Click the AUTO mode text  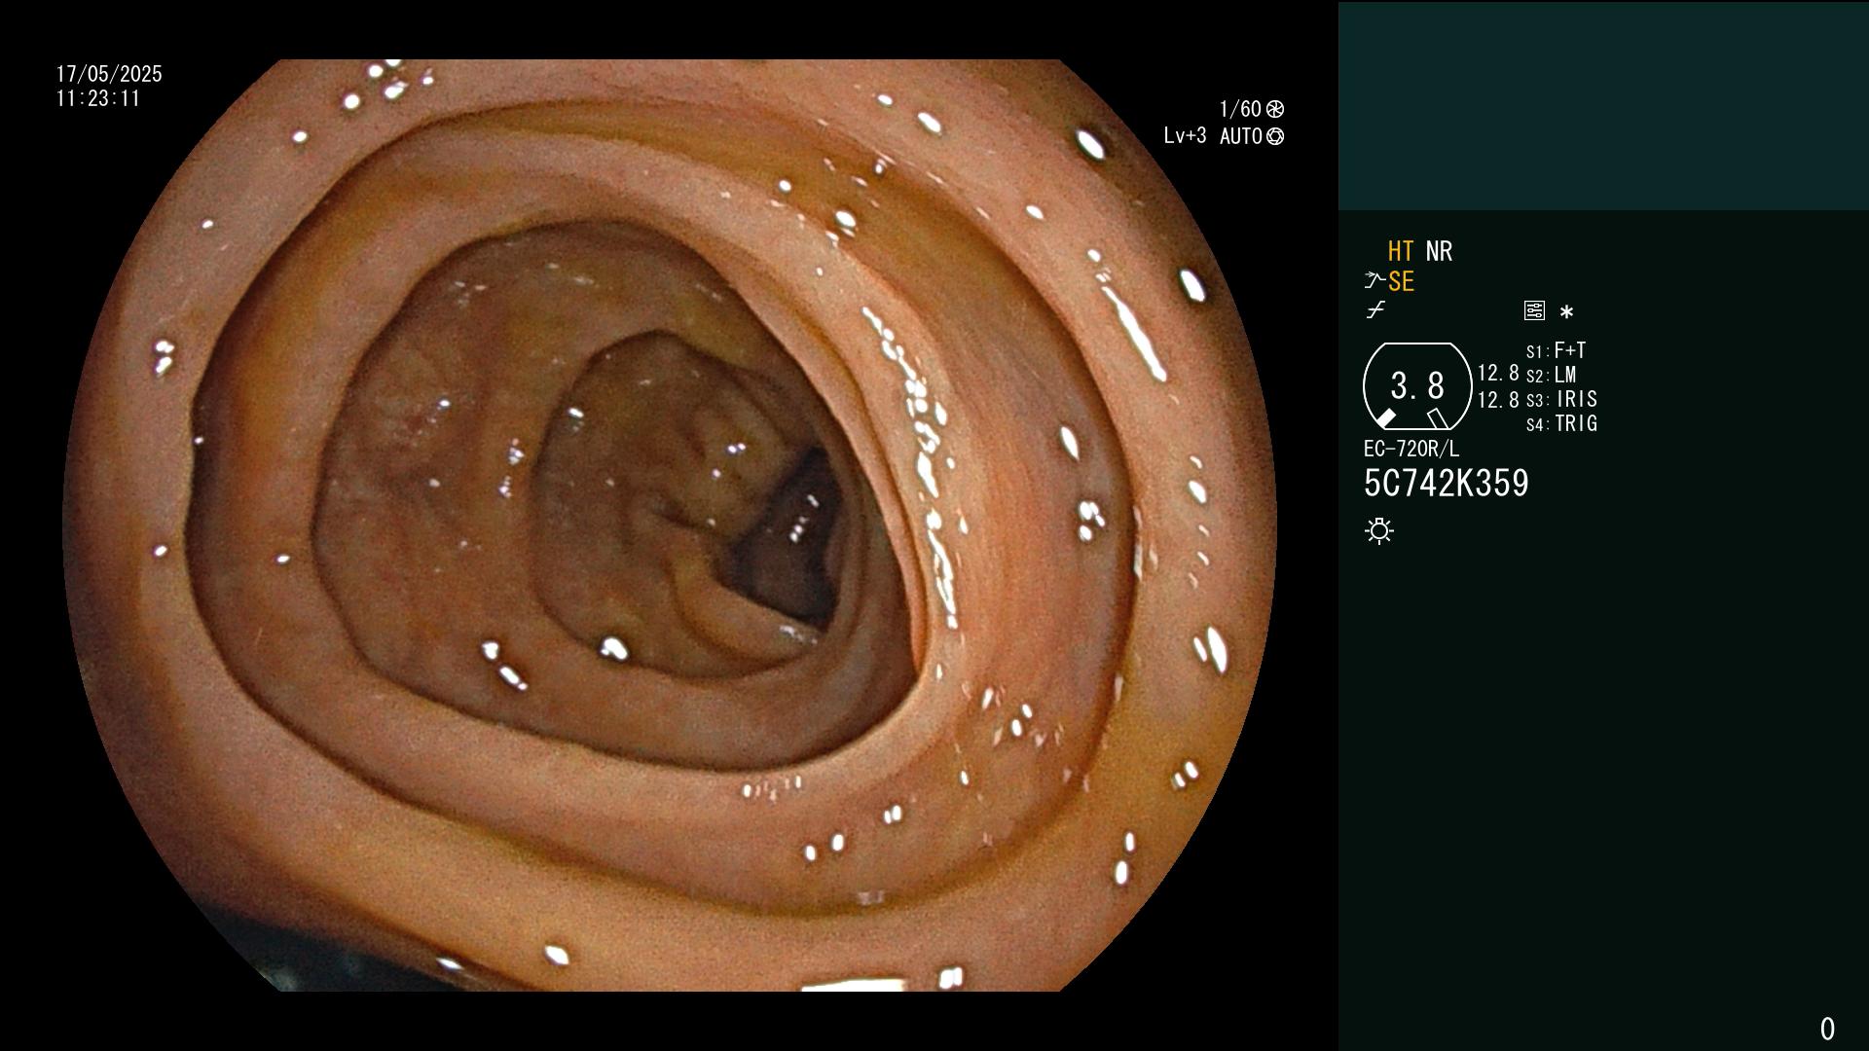[1241, 136]
